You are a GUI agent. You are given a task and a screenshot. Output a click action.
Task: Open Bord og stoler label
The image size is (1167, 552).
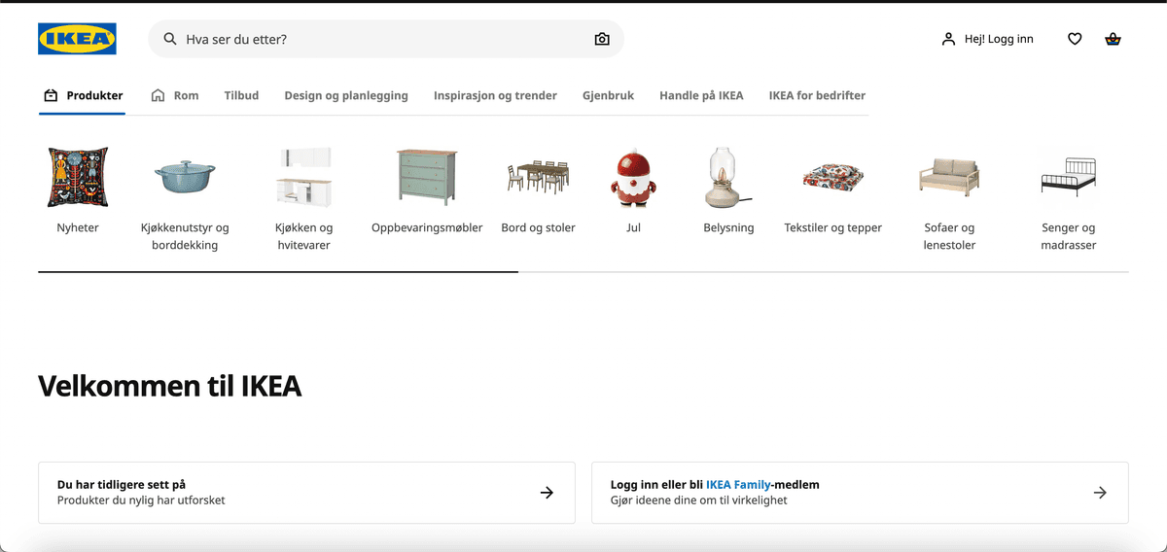pos(538,227)
